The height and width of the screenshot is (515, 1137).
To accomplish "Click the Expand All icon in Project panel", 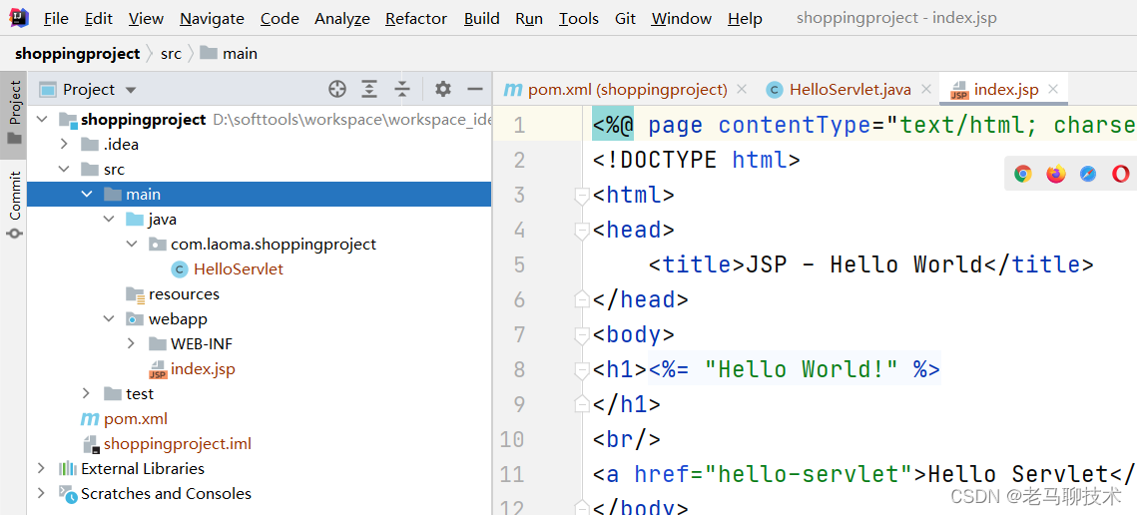I will click(369, 89).
